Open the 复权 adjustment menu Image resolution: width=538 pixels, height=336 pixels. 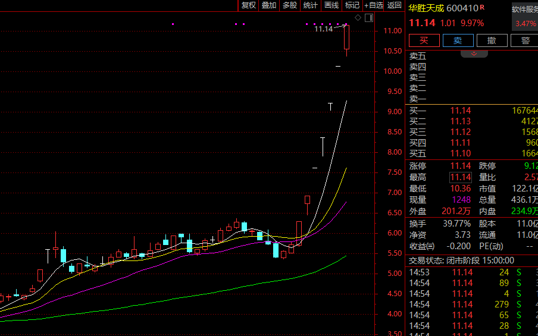click(x=248, y=5)
